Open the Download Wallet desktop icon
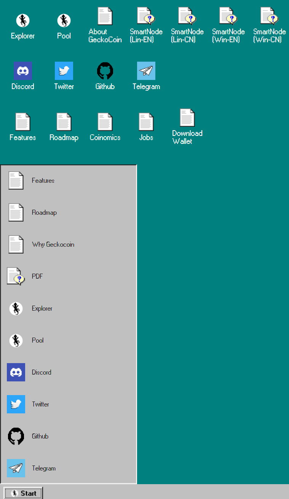 coord(187,118)
